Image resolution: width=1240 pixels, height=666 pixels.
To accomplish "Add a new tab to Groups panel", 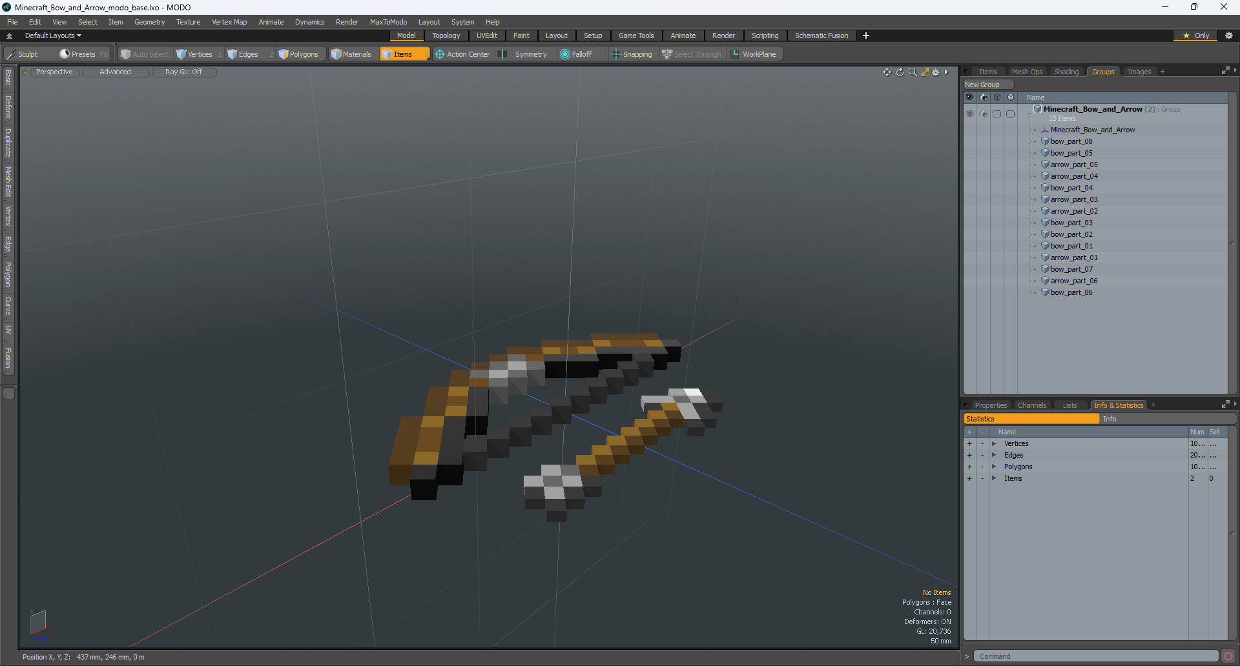I will point(1162,72).
